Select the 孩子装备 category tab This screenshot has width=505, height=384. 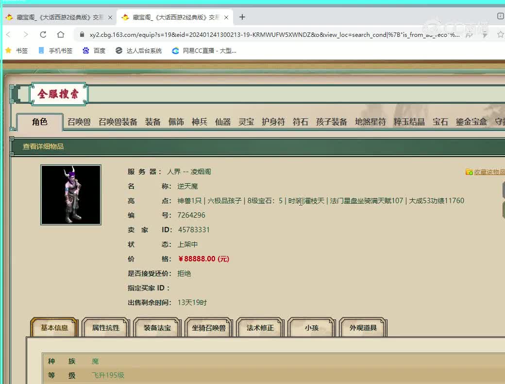331,122
